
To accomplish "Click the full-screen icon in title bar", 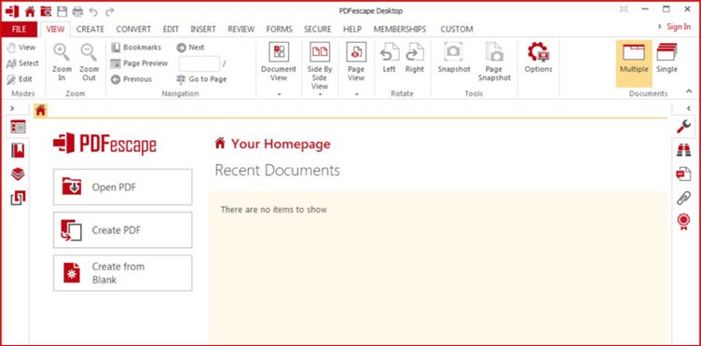I will pyautogui.click(x=625, y=9).
